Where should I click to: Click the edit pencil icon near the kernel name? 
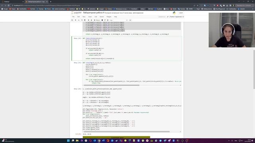[168, 17]
